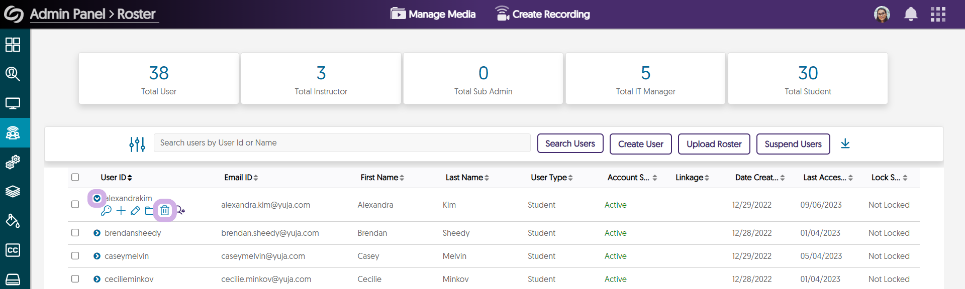
Task: Expand the brendansheedy user row
Action: (x=97, y=233)
